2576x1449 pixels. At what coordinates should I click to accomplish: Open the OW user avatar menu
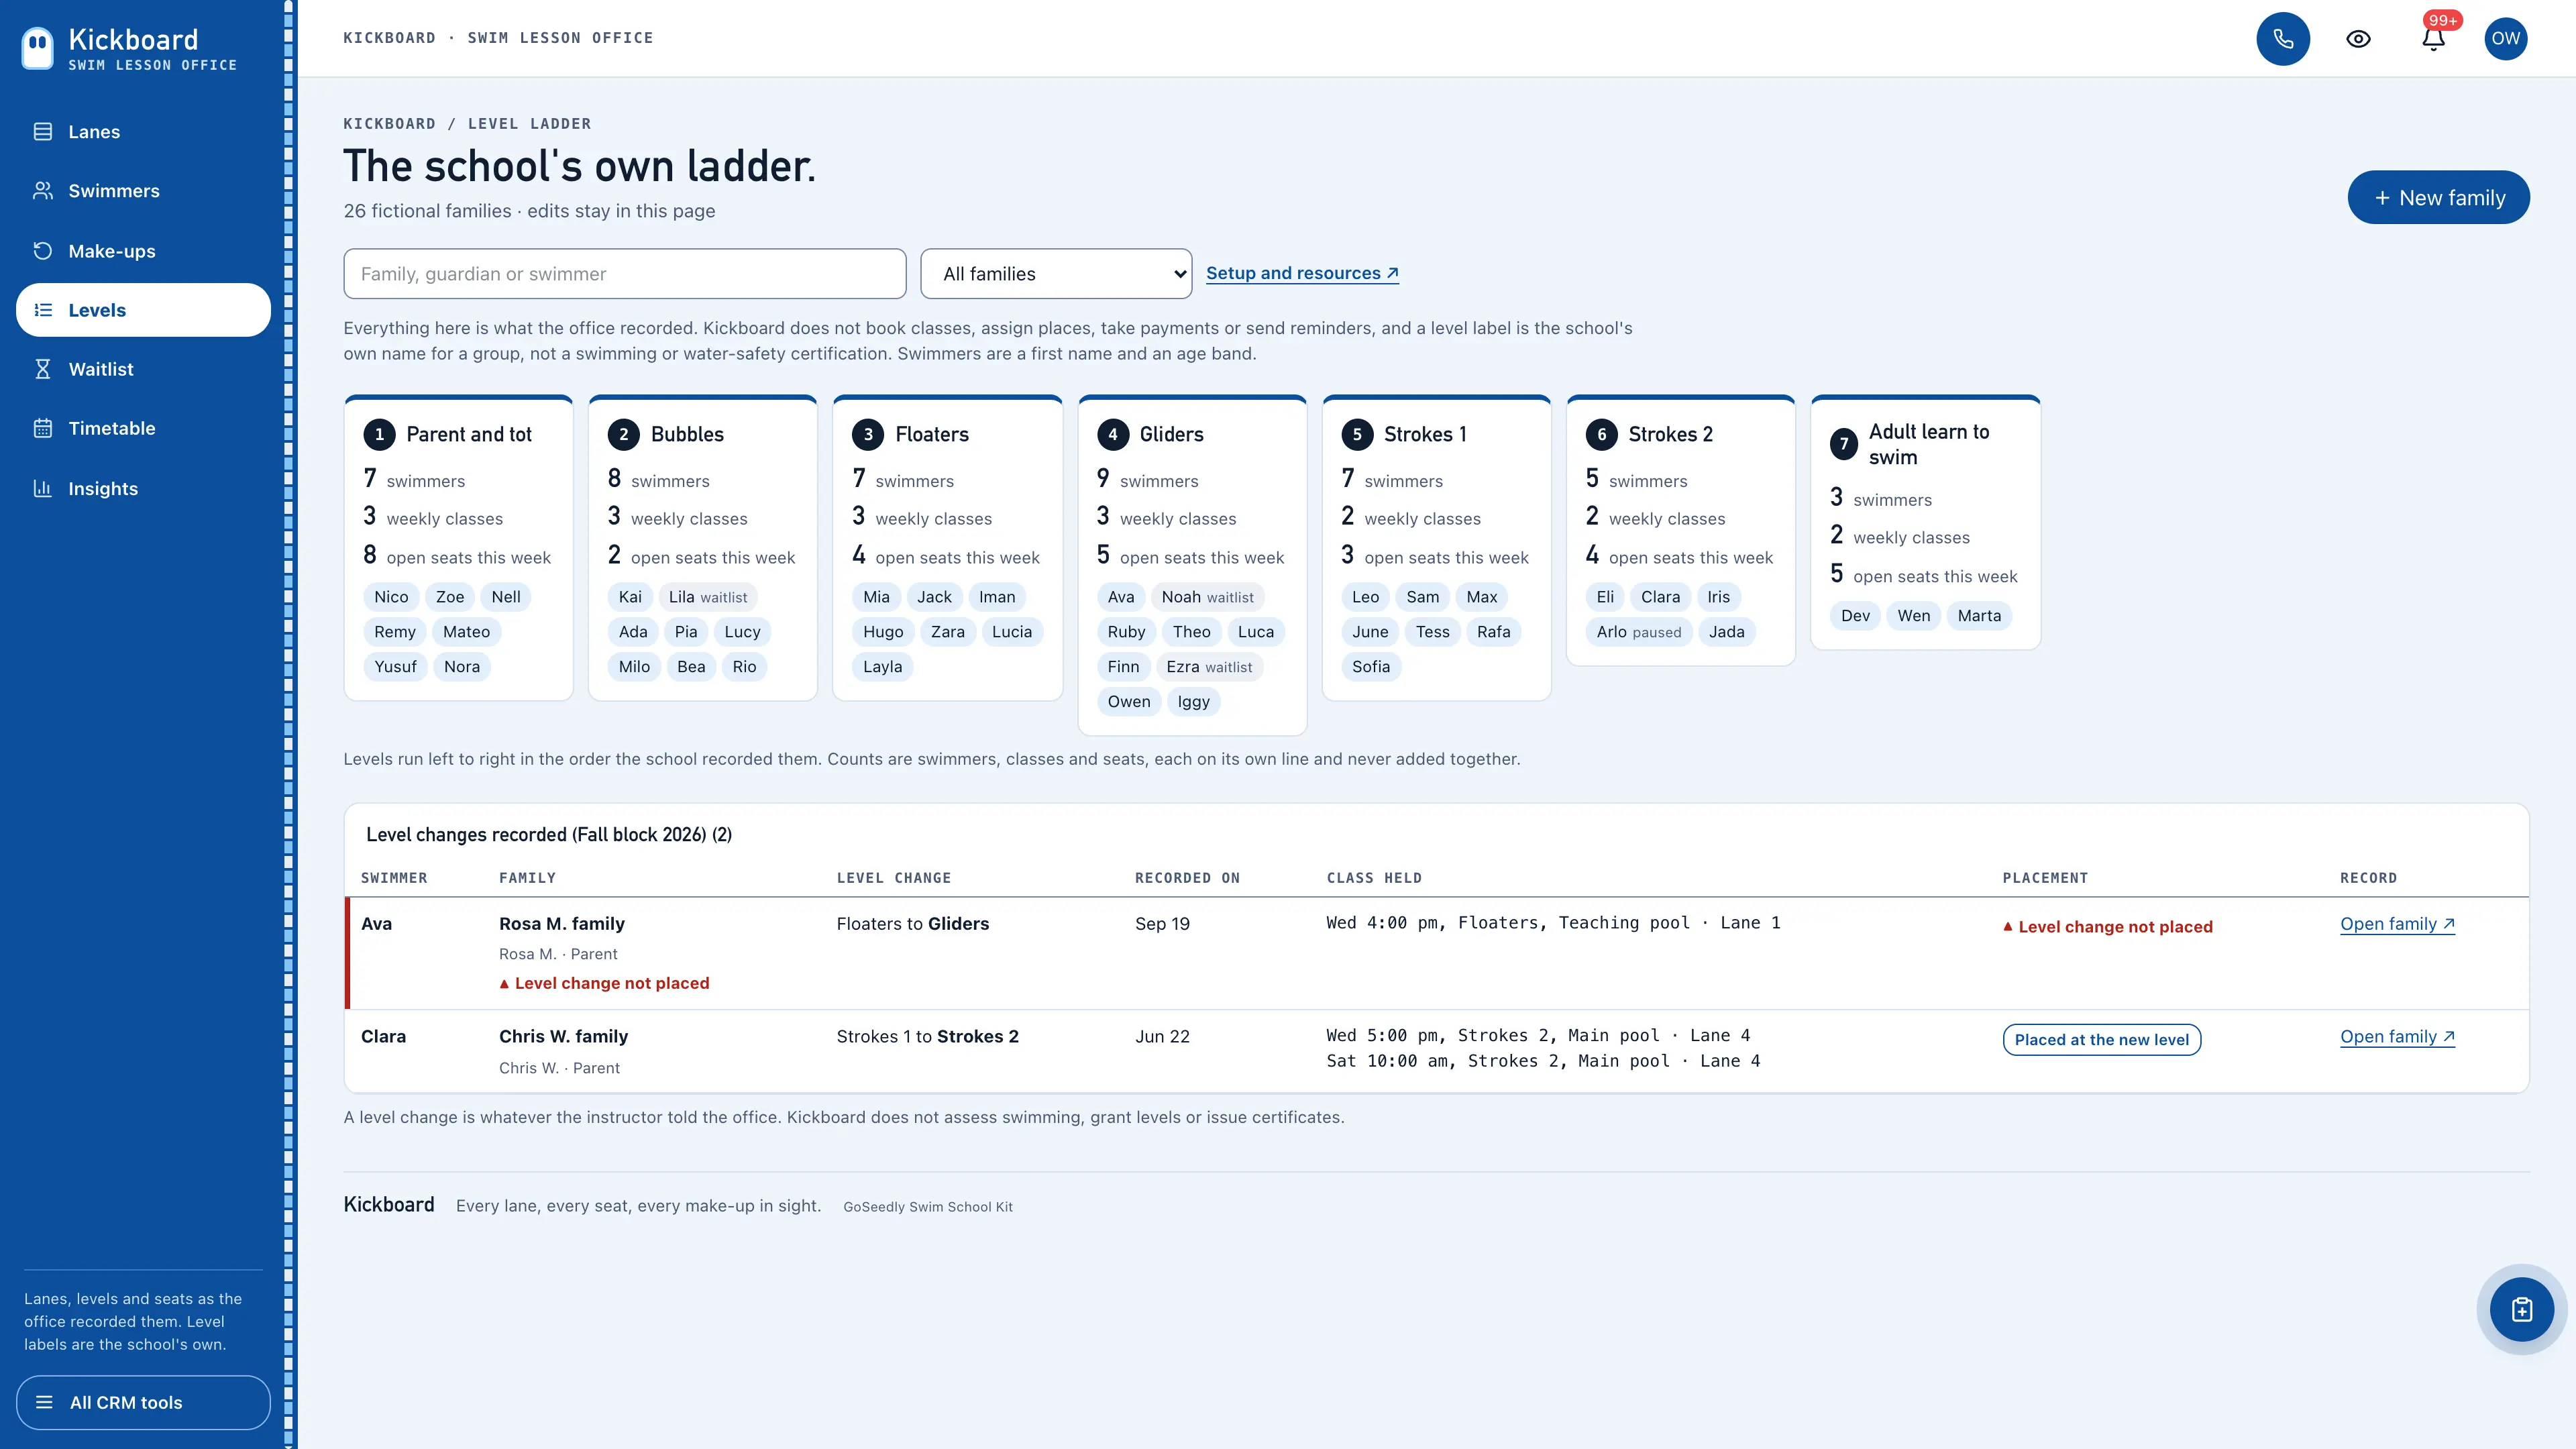[x=2505, y=39]
